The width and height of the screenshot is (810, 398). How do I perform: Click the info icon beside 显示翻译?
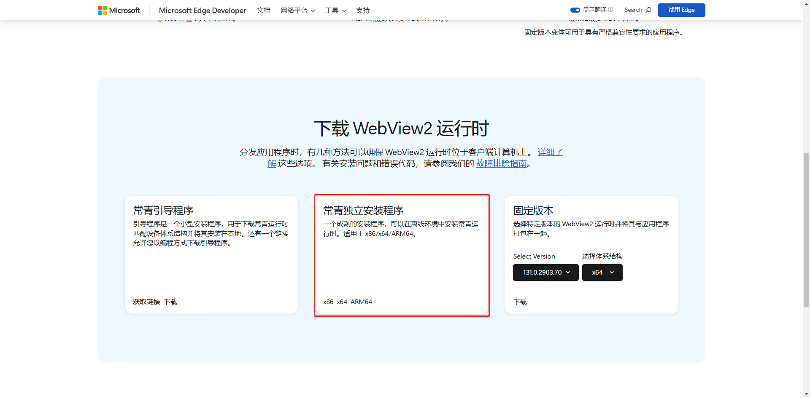(610, 10)
